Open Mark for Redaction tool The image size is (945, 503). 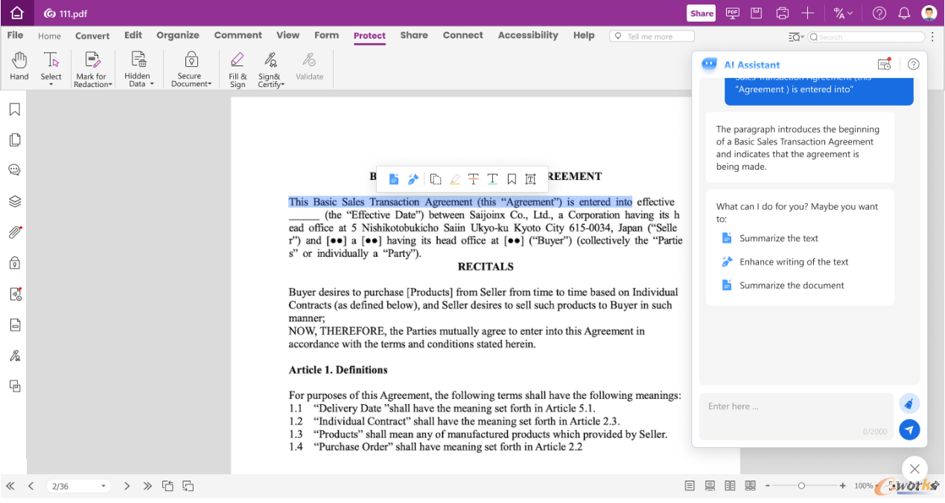[x=92, y=69]
